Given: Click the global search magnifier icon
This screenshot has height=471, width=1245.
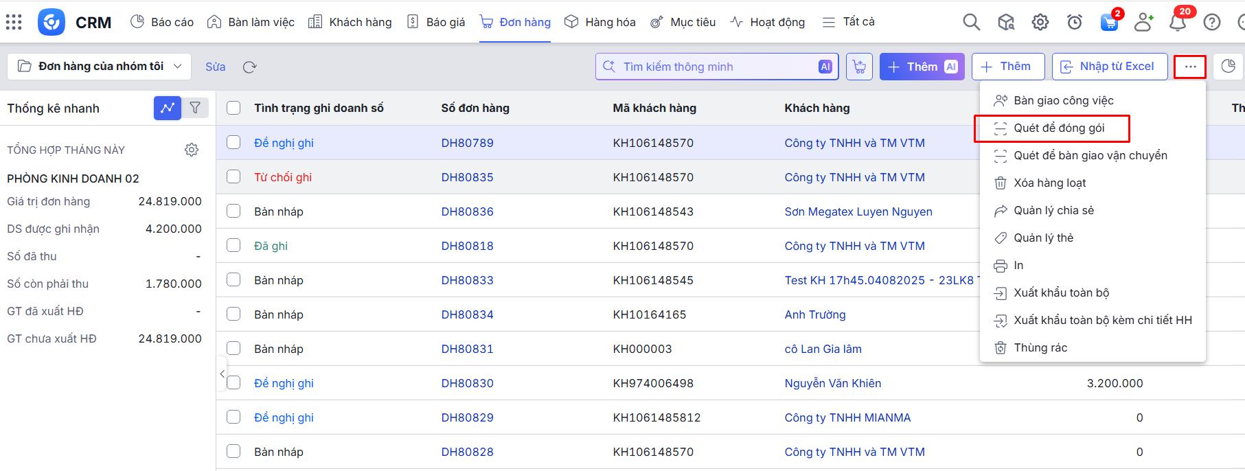Looking at the screenshot, I should click(971, 22).
